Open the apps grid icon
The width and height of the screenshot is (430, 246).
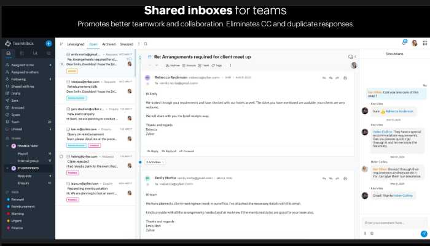[x=425, y=43]
